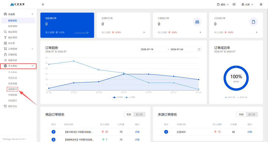
Task: Click the green down-trend icon beside 5
Action: click(x=103, y=139)
